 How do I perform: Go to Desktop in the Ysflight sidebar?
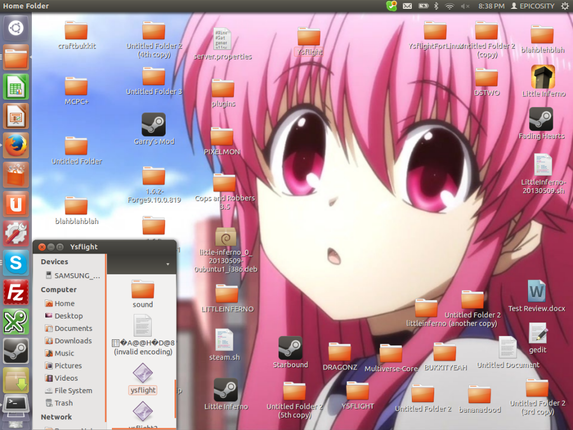pyautogui.click(x=64, y=316)
